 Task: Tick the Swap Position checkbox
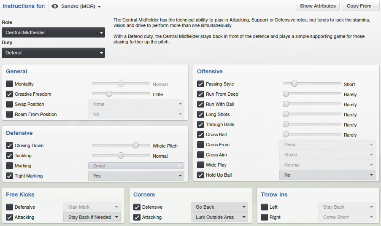(9, 104)
